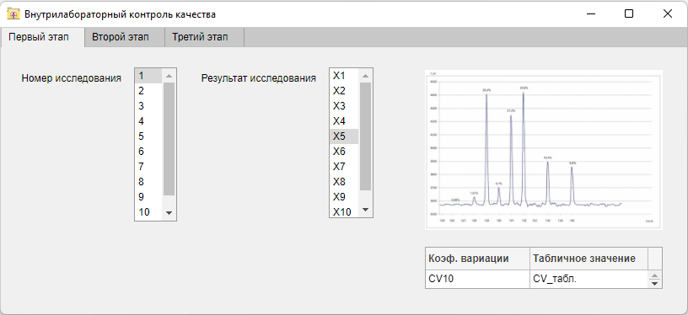
Task: Select study number 2 in list
Action: (x=148, y=91)
